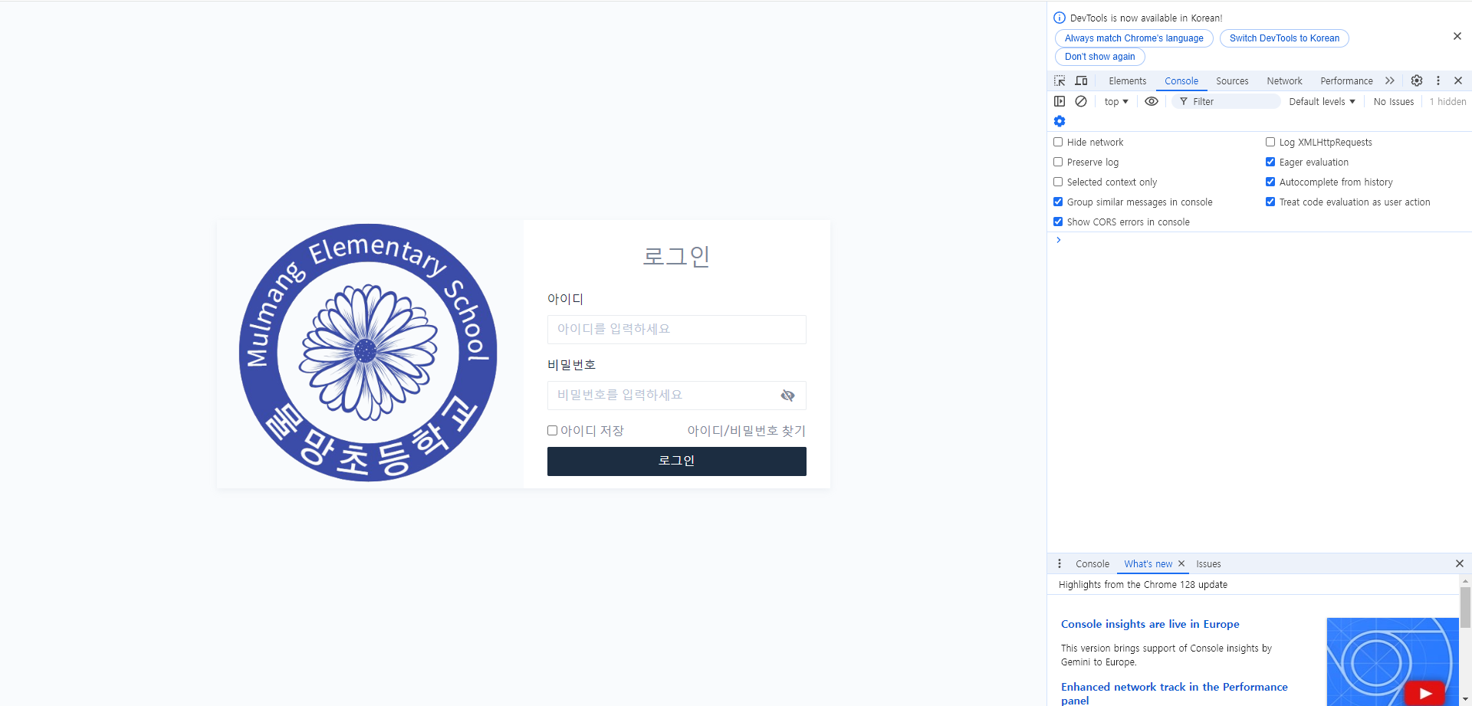Screen dimensions: 1472x706
Task: Click the blue console settings gear
Action: (1060, 121)
